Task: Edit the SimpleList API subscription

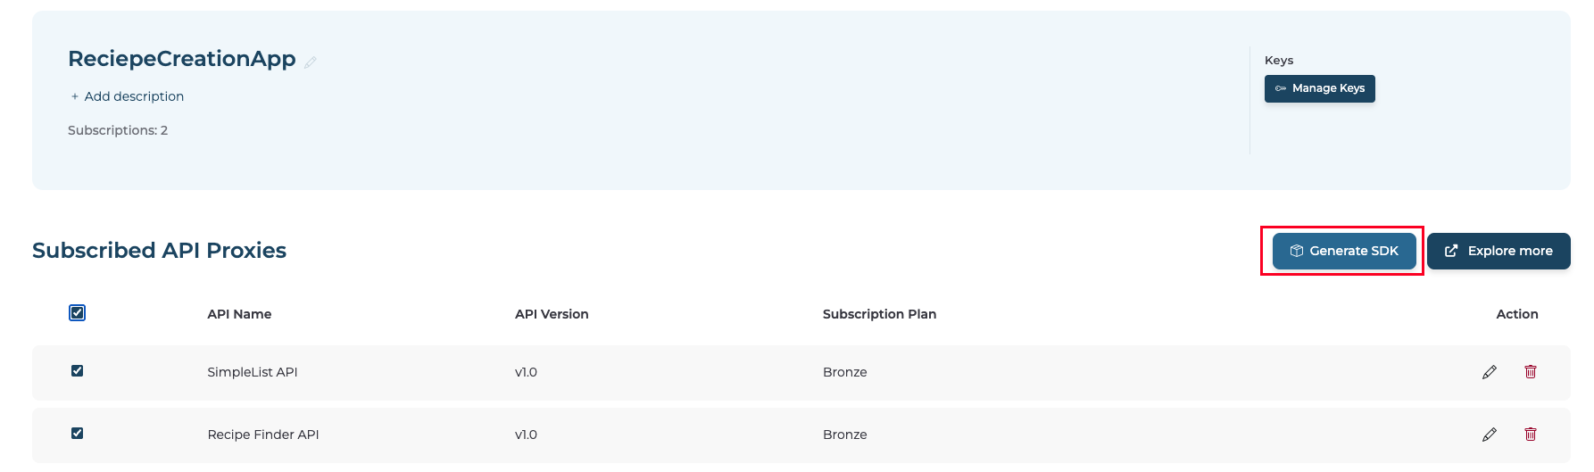Action: 1489,372
